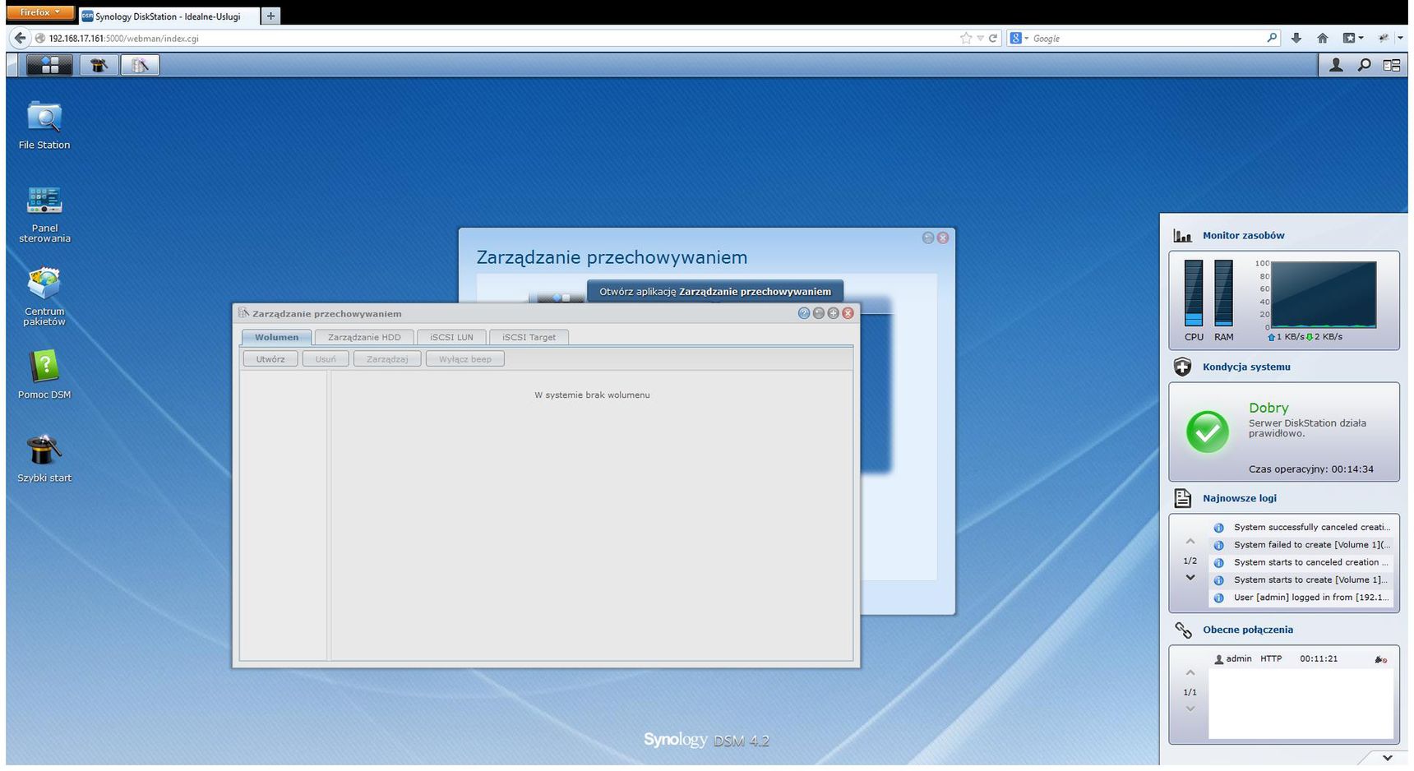Select log 'System starts to canceled creation'
The width and height of the screenshot is (1414, 771).
pos(1302,562)
